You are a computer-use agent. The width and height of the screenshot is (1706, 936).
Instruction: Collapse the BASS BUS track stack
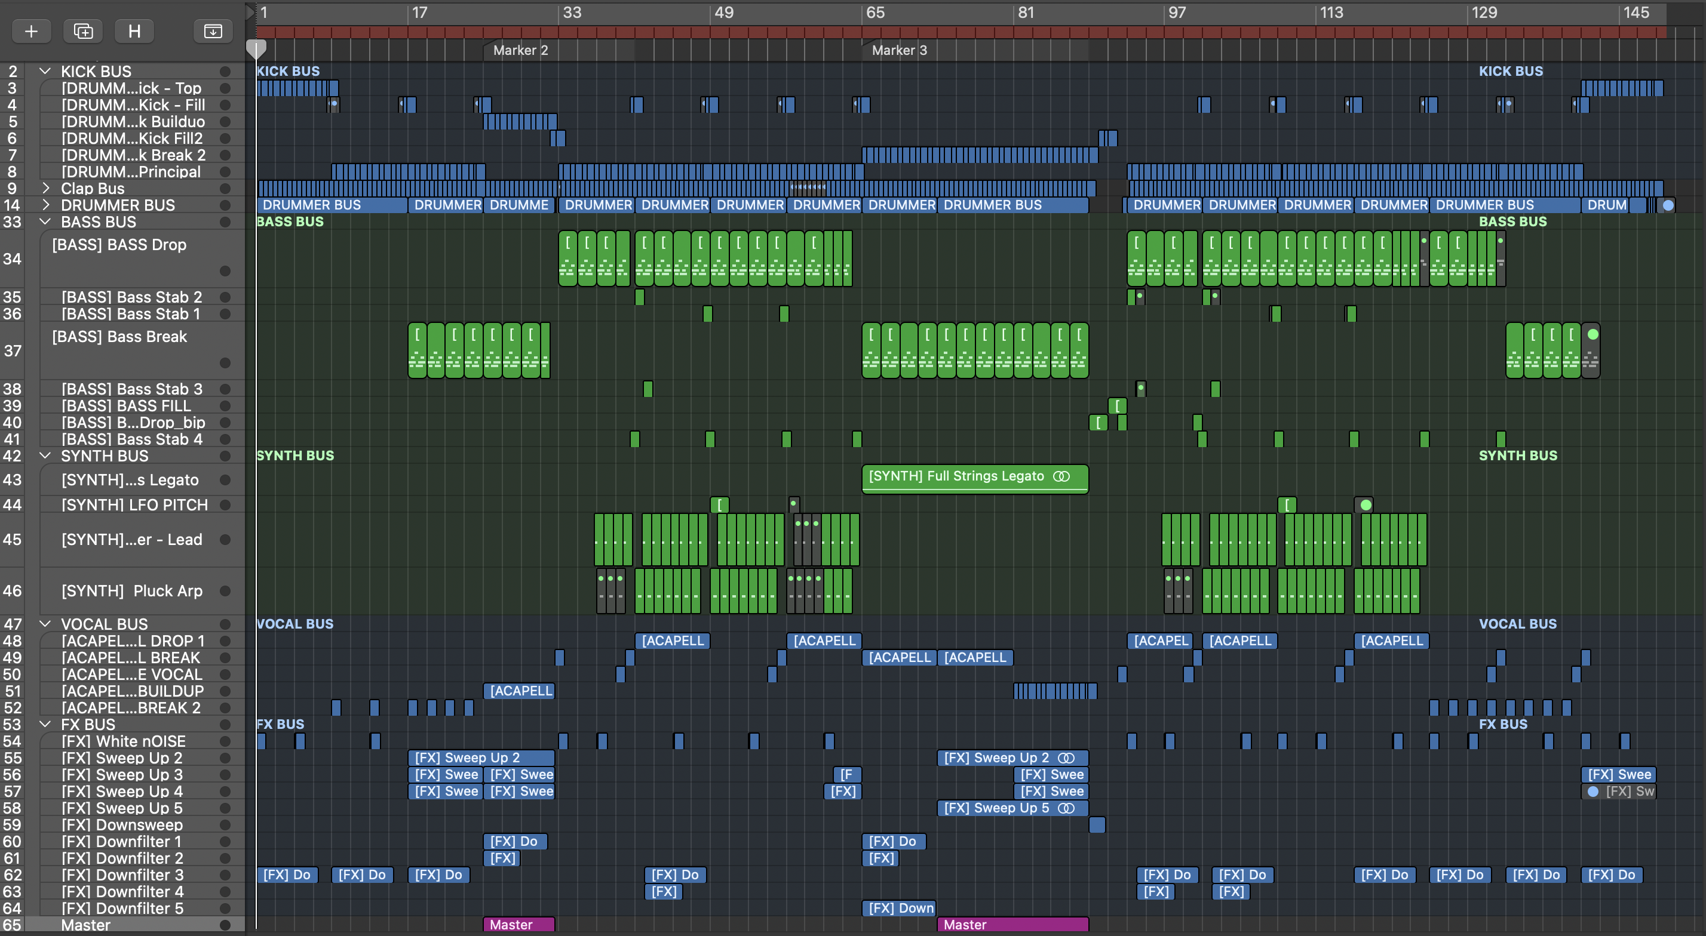tap(45, 221)
